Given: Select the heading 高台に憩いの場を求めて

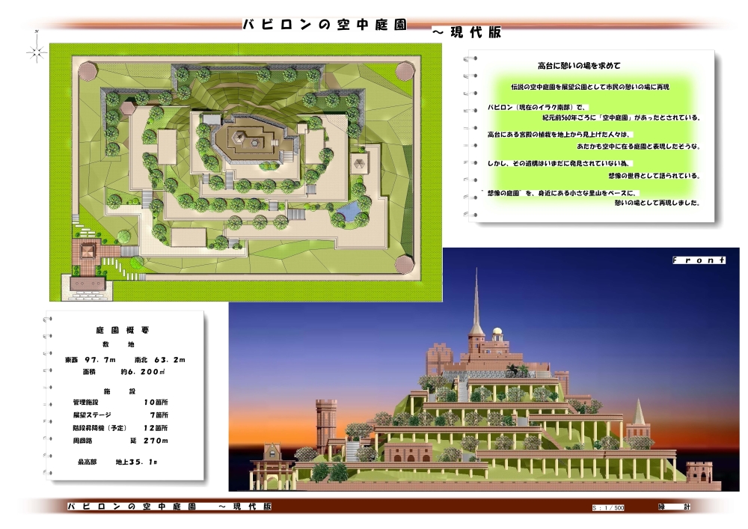Looking at the screenshot, I should (x=579, y=66).
